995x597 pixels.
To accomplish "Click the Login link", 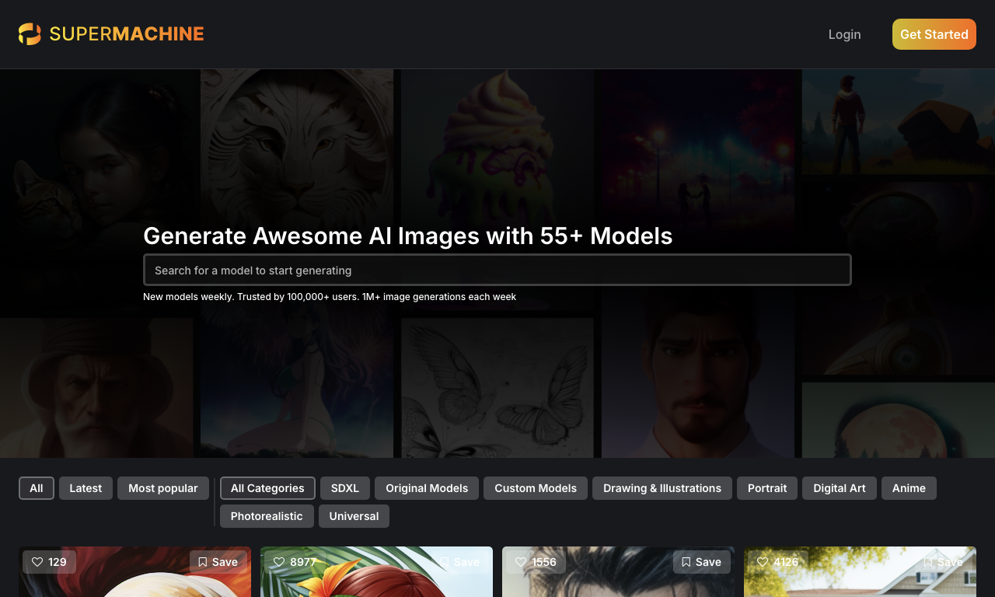I will 844,34.
